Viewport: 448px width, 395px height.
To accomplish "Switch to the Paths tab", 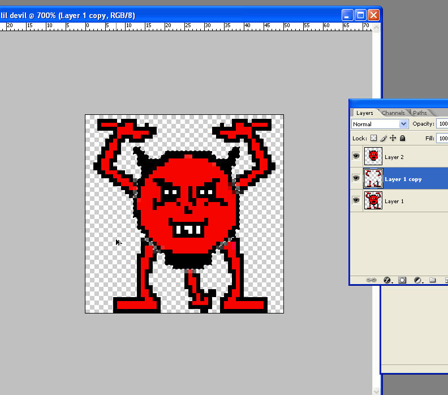I will pos(420,113).
